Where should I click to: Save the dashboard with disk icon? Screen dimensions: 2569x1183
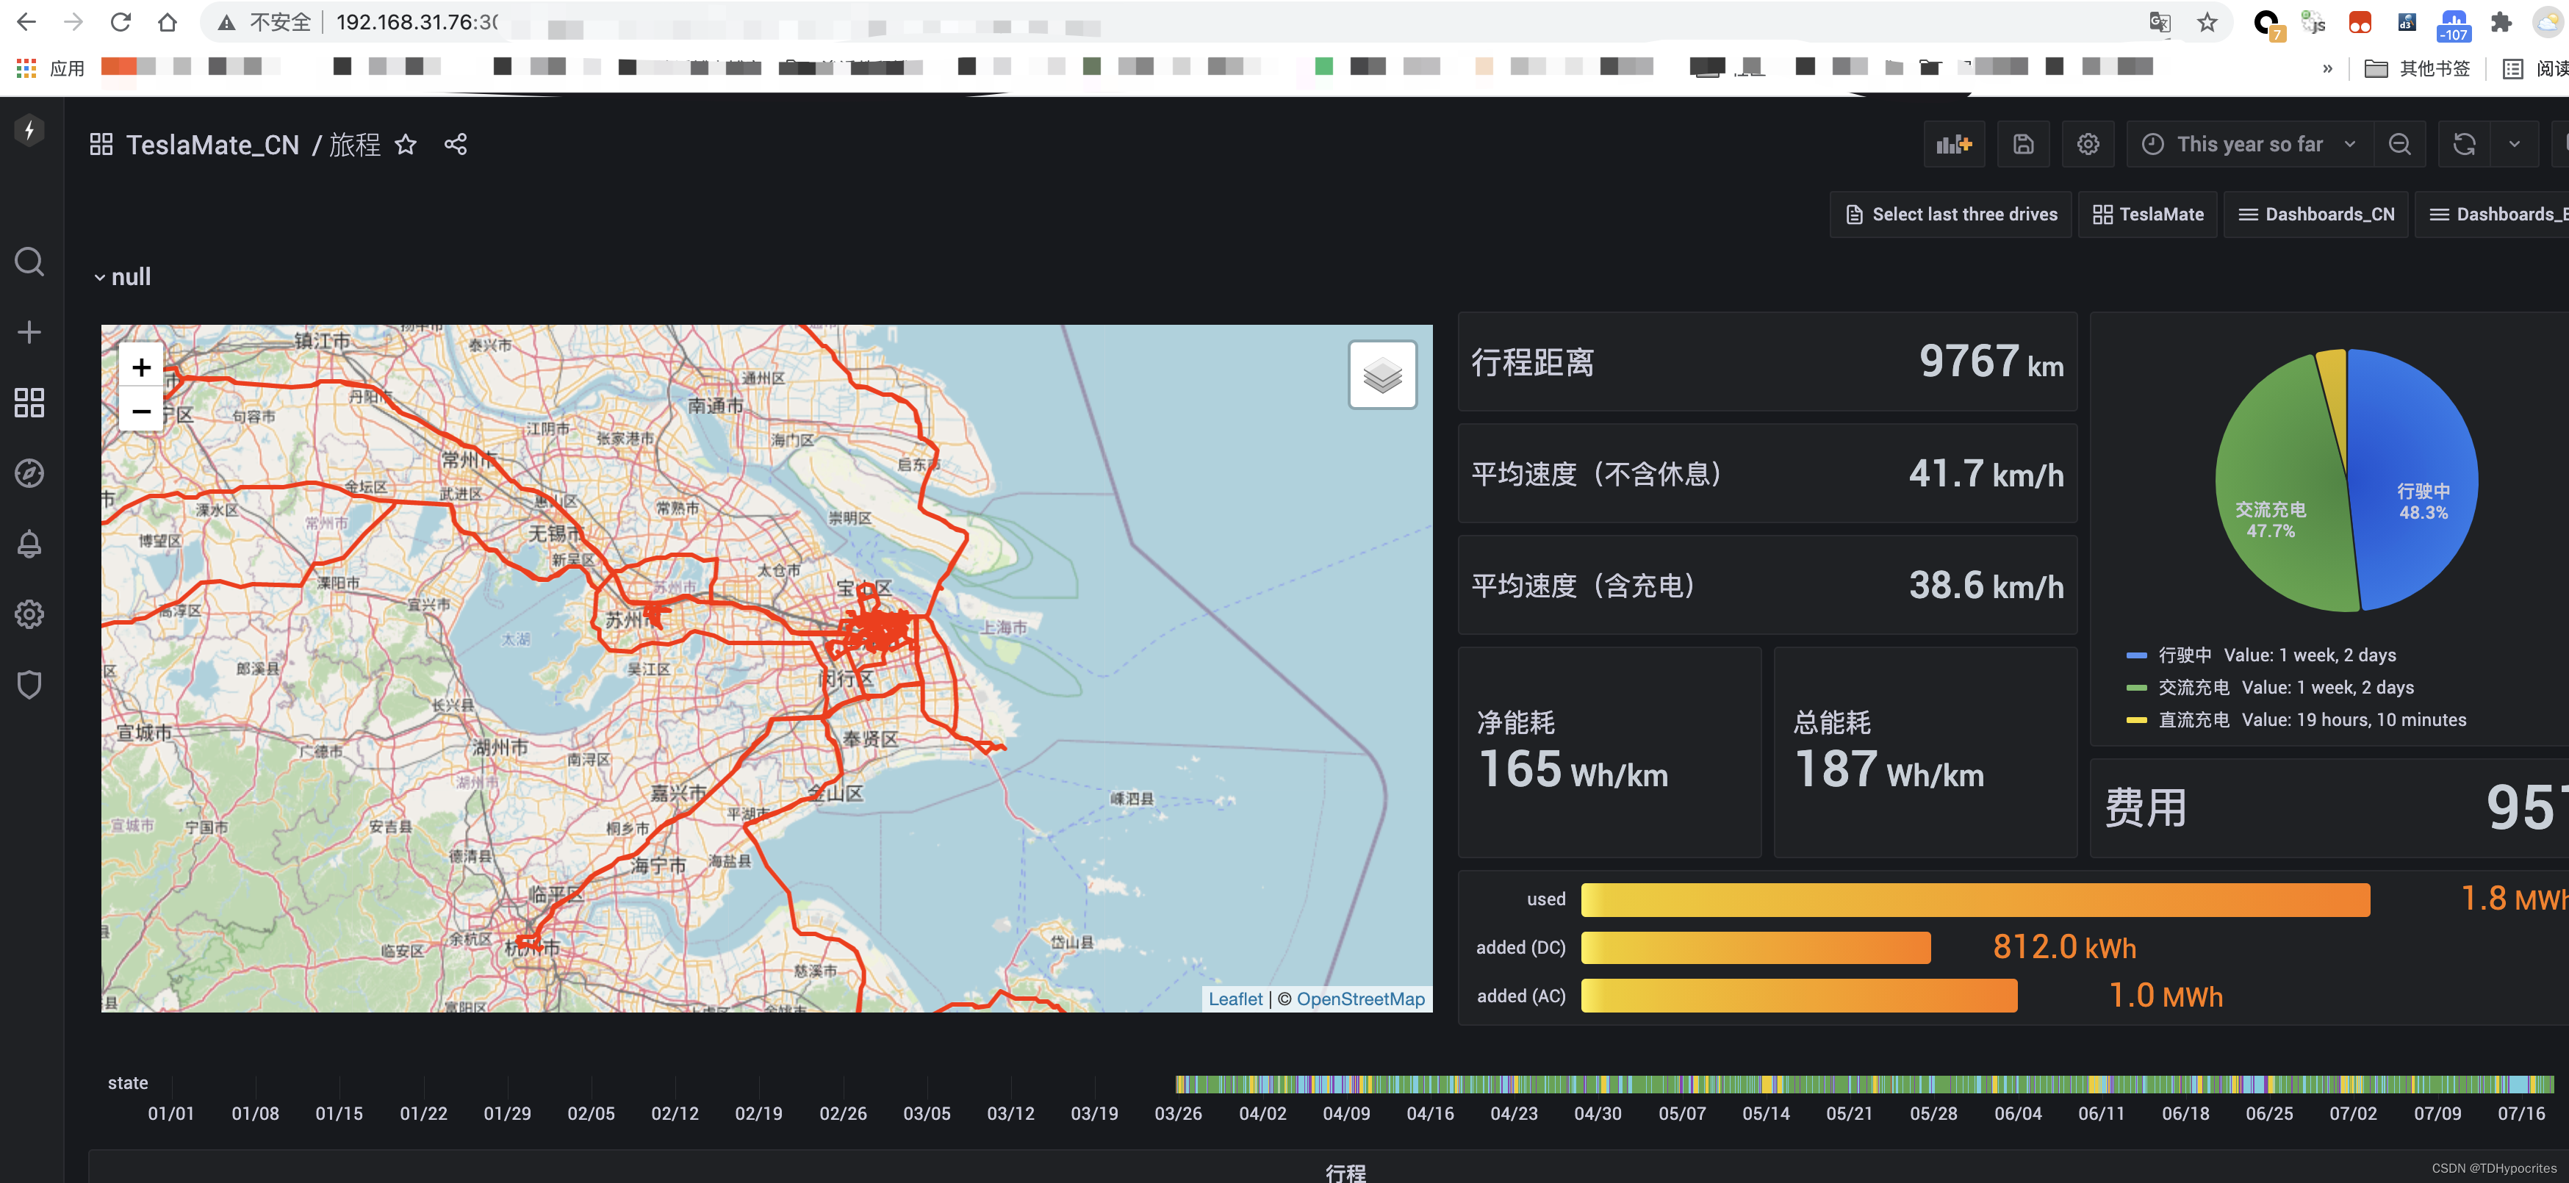[x=2022, y=145]
